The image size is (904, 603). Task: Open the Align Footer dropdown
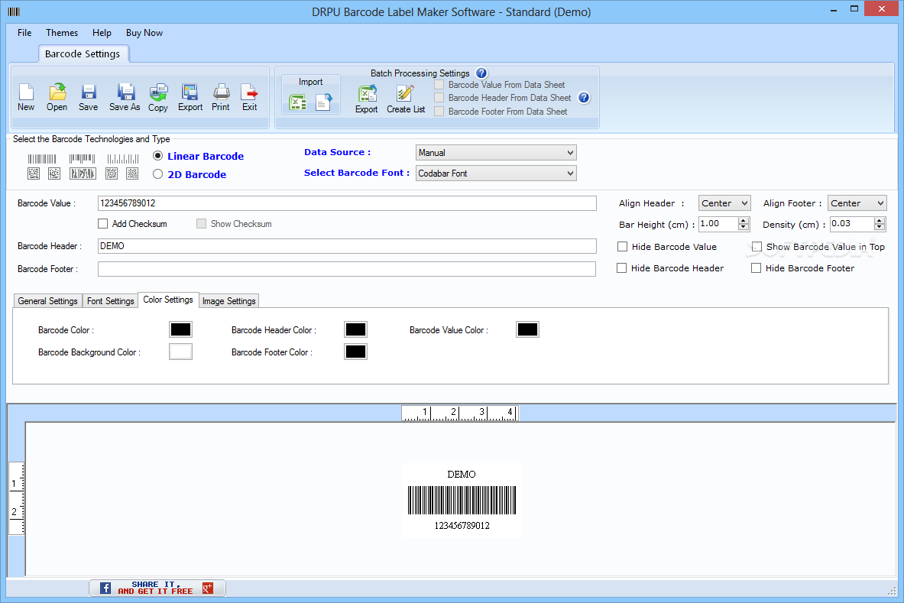click(857, 203)
